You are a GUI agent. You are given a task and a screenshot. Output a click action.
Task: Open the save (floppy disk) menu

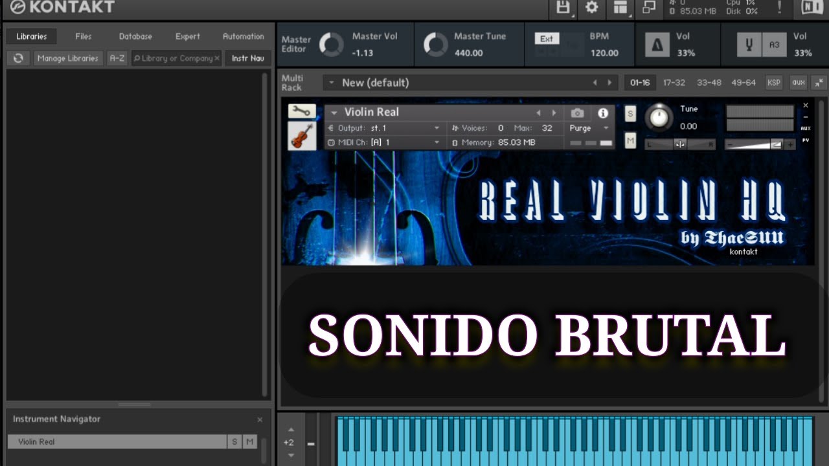[563, 7]
